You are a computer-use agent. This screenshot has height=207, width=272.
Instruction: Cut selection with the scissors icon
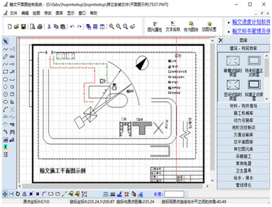click(49, 27)
